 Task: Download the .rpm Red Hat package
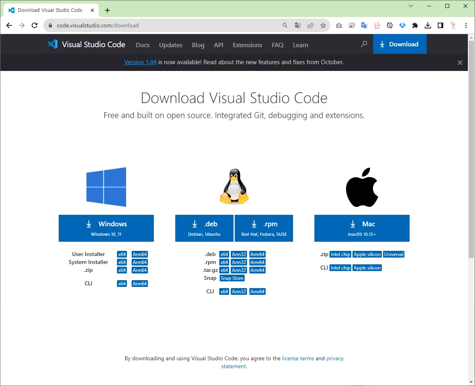[264, 228]
